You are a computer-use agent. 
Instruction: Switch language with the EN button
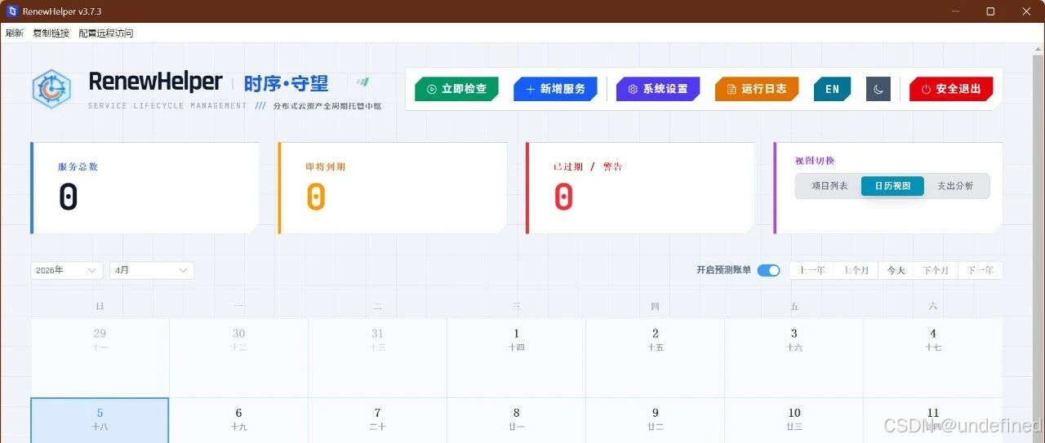pos(832,89)
